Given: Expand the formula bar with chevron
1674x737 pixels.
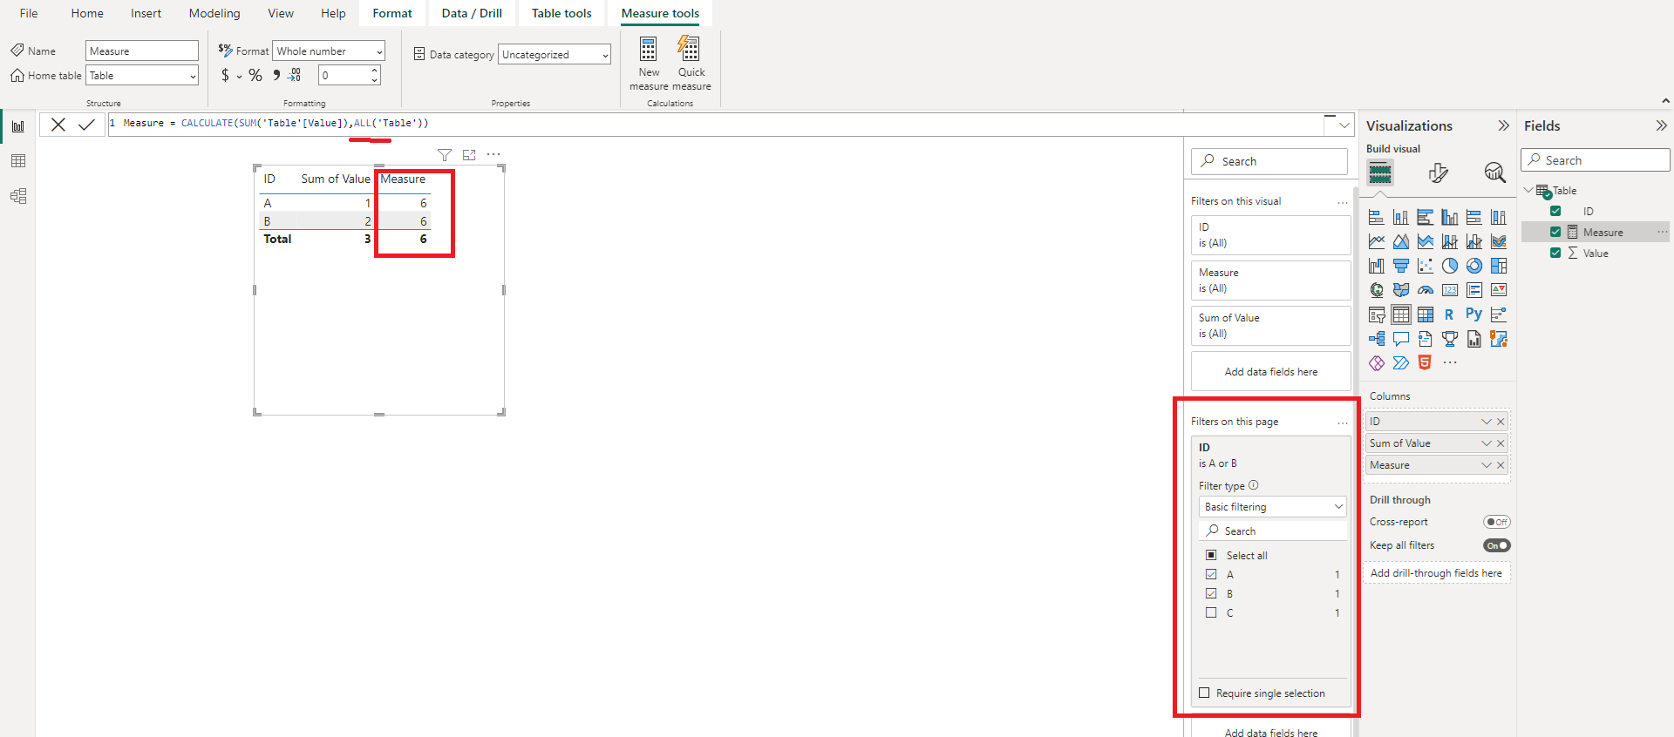Looking at the screenshot, I should pyautogui.click(x=1344, y=125).
